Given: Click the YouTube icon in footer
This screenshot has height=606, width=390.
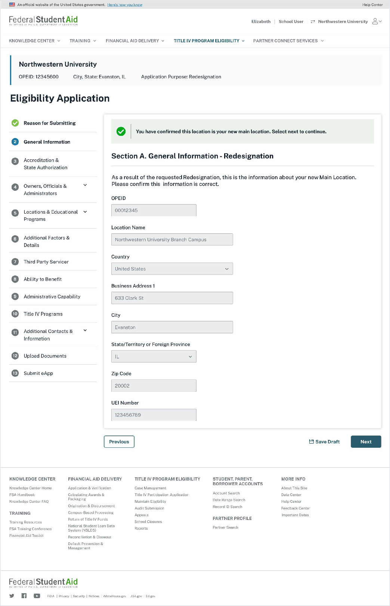Looking at the screenshot, I should pos(37,596).
